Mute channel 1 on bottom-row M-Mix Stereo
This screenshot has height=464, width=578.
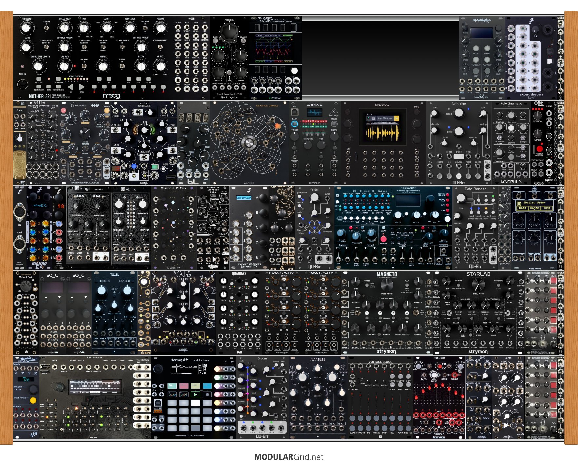pyautogui.click(x=554, y=365)
